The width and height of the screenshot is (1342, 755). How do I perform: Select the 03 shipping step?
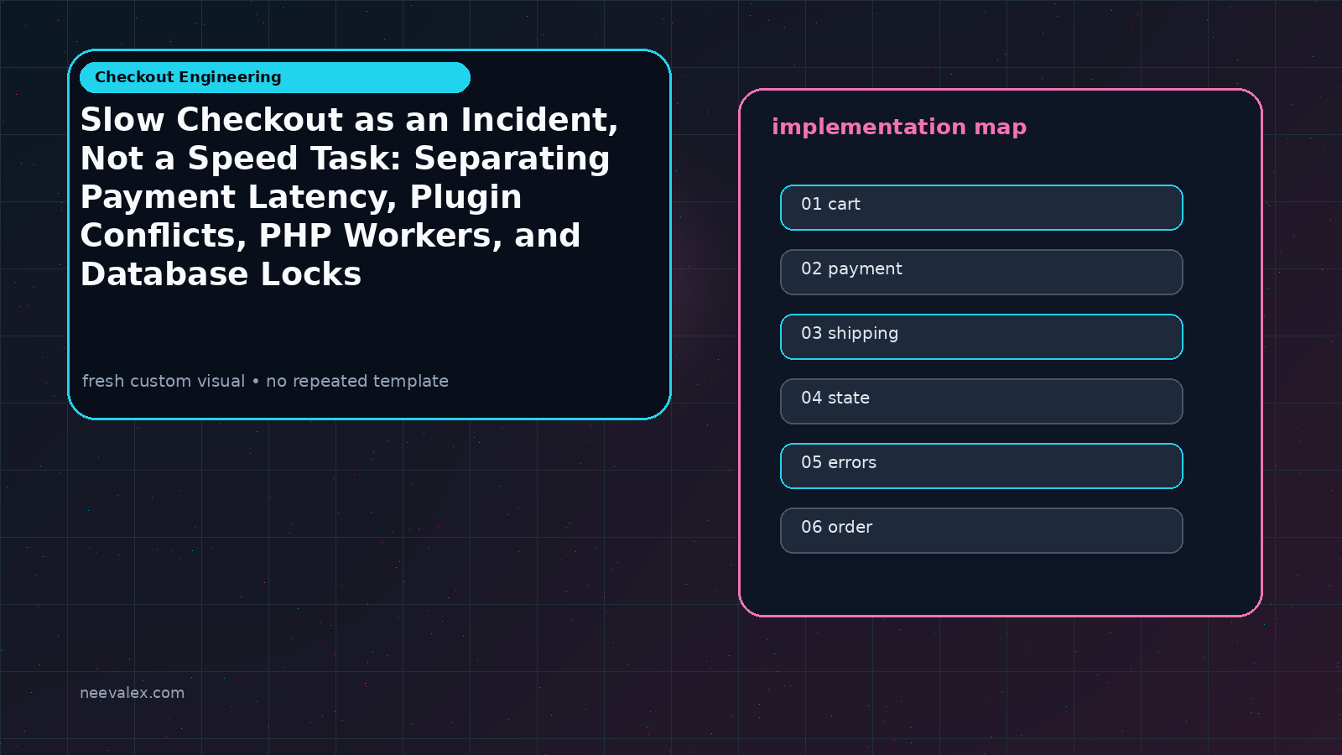coord(981,336)
